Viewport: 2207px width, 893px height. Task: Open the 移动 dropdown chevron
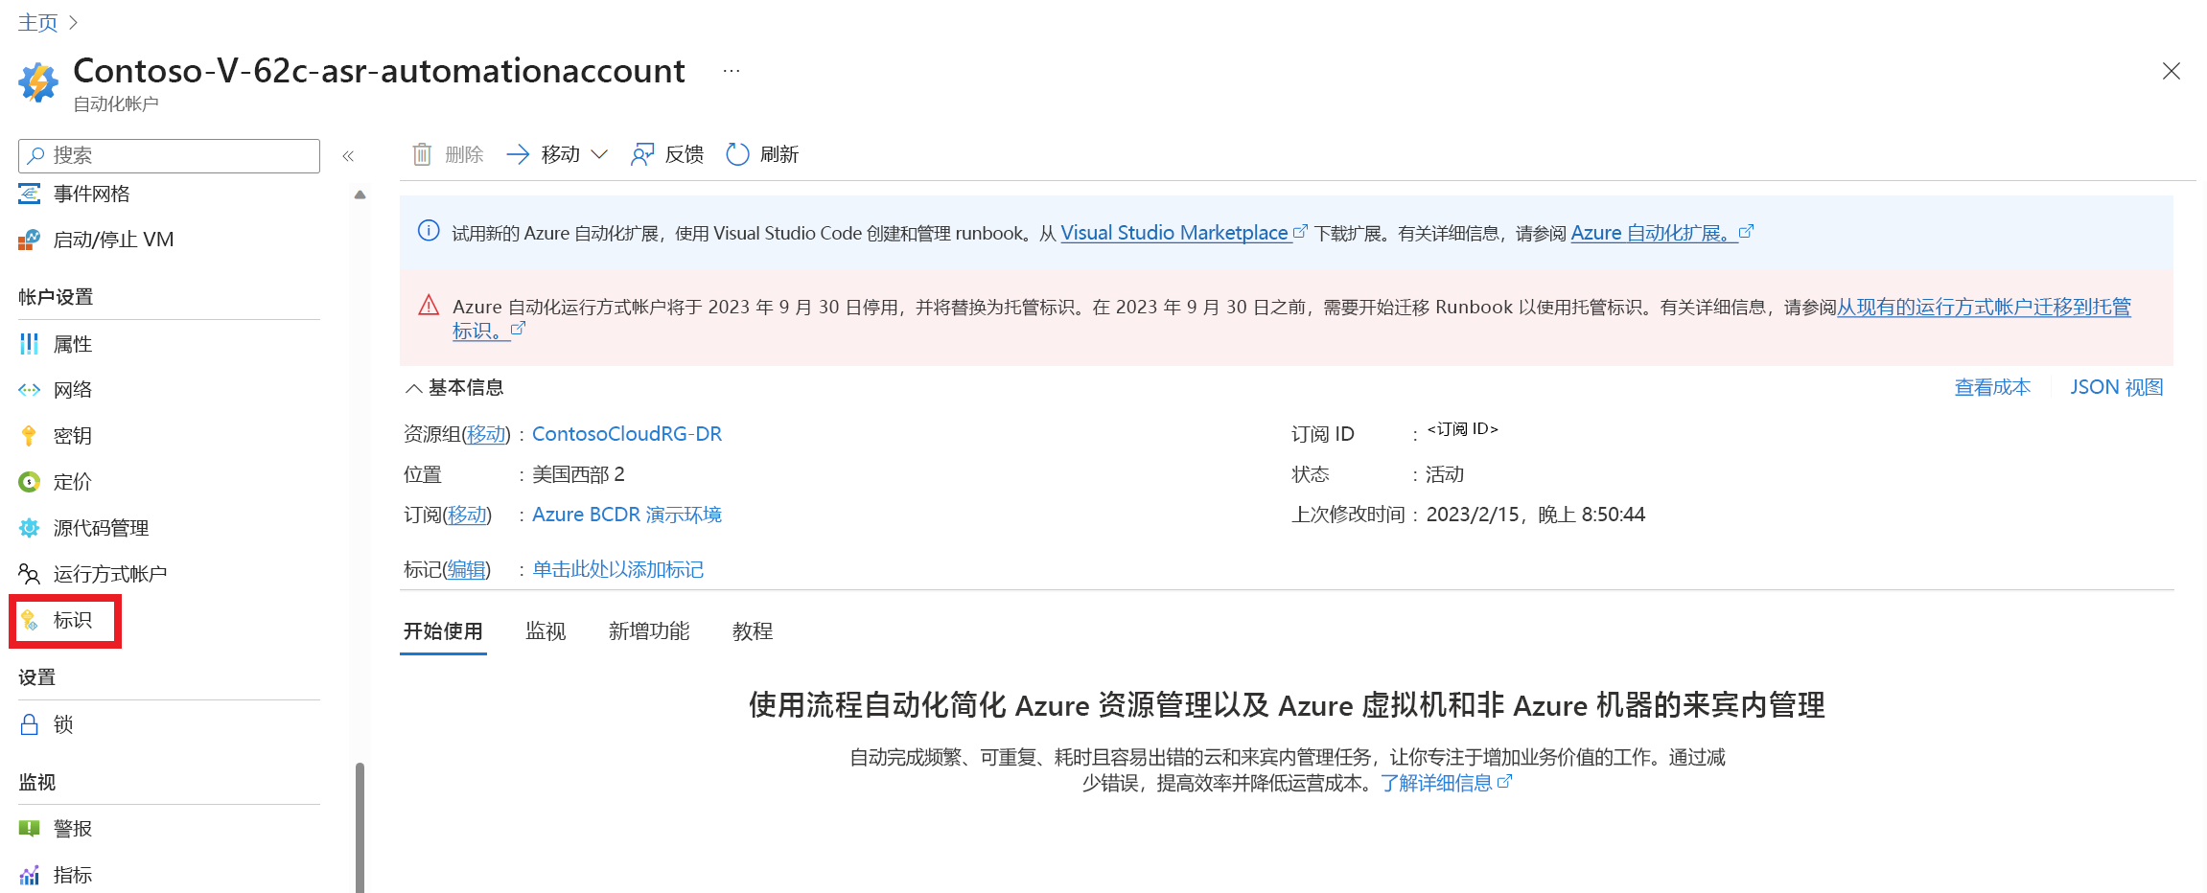point(600,154)
